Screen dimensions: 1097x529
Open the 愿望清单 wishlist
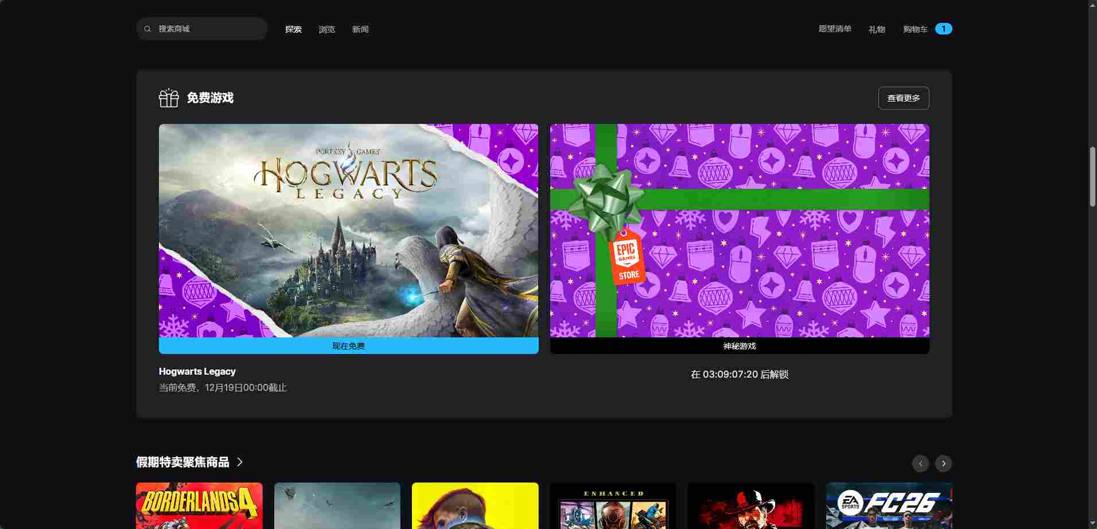[x=835, y=29]
